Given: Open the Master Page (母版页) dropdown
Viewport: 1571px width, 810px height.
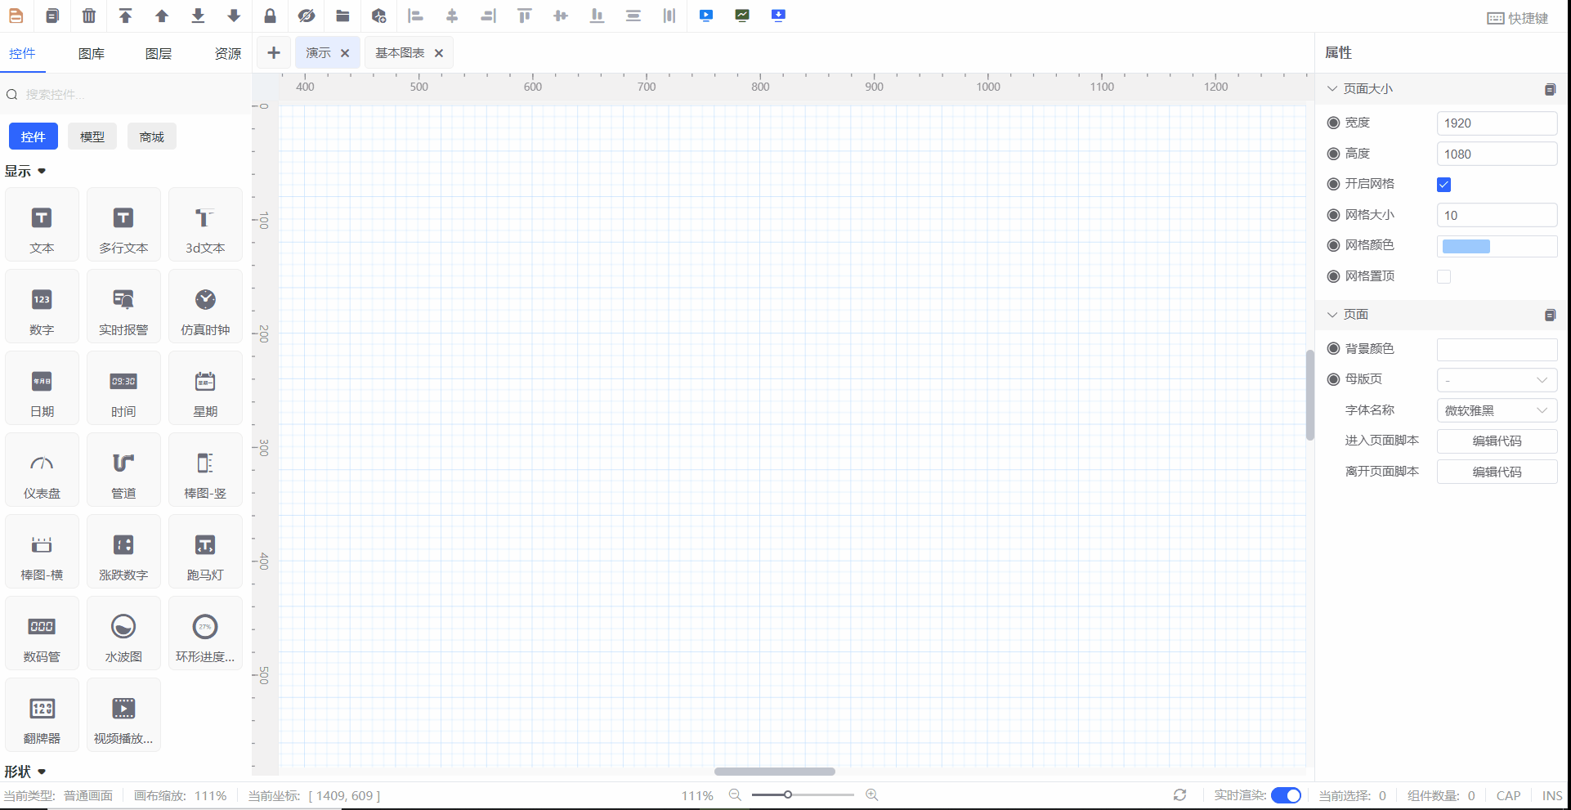Looking at the screenshot, I should tap(1496, 380).
